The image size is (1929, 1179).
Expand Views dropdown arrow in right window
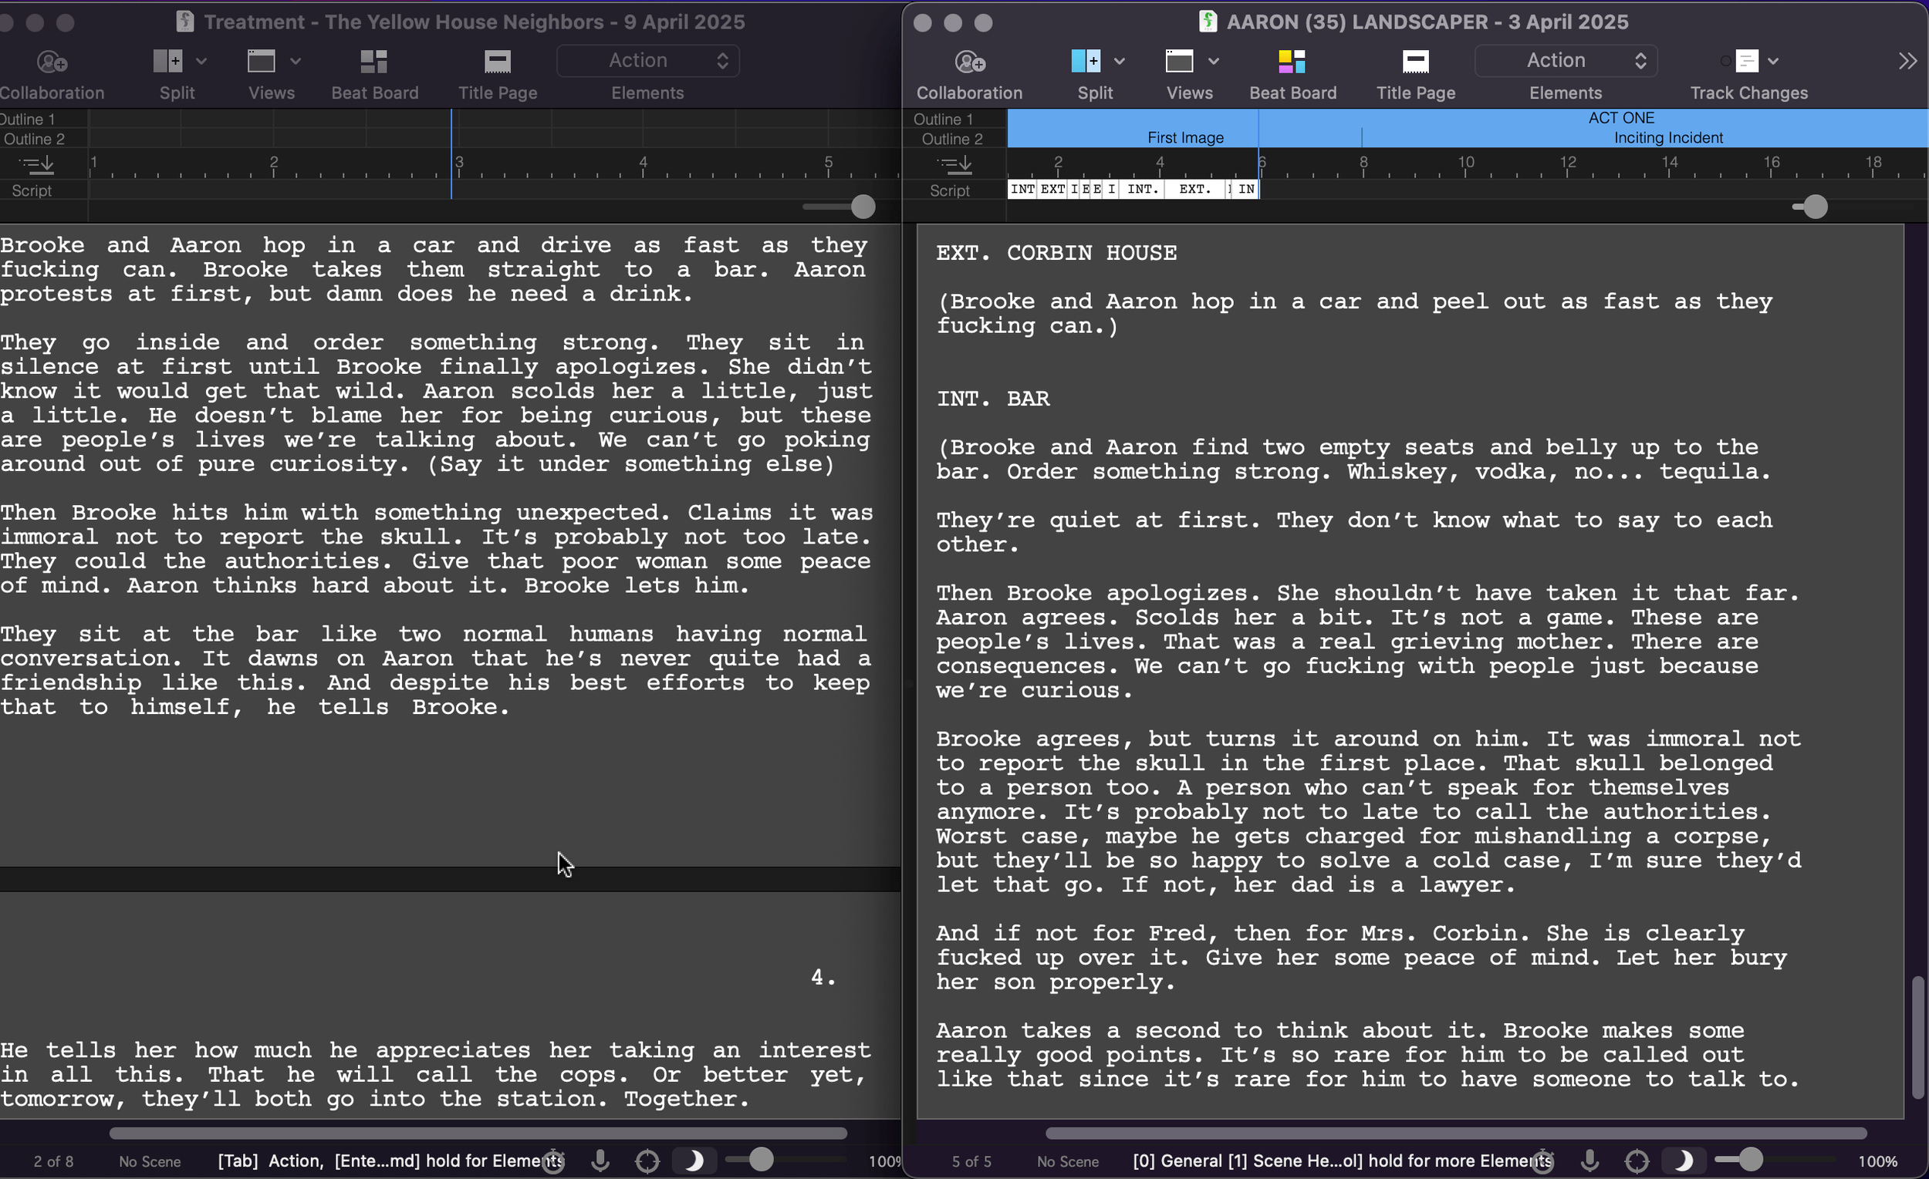tap(1214, 62)
